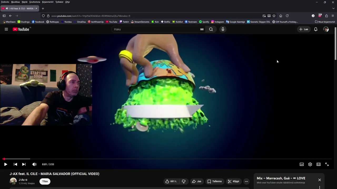Save video with Tallenna button
Screen dimensions: 337x189
pyautogui.click(x=215, y=181)
